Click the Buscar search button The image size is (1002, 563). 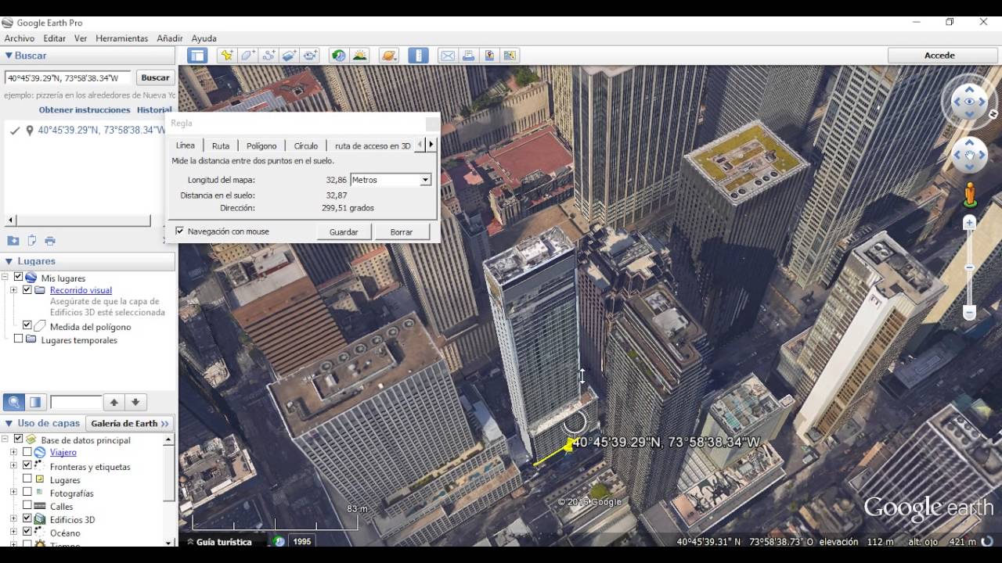pyautogui.click(x=155, y=77)
